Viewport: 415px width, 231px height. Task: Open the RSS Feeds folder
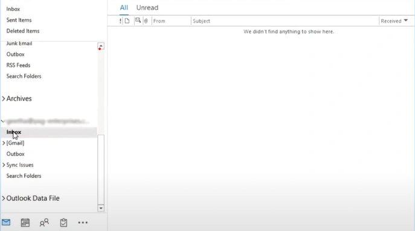[18, 65]
